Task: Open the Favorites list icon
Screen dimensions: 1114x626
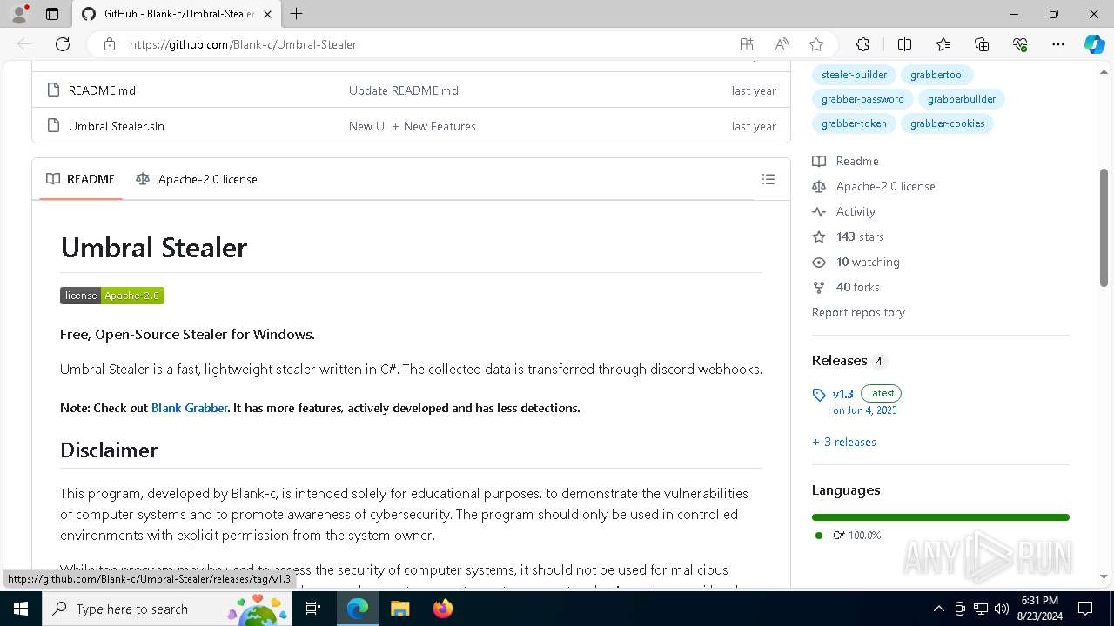Action: pos(943,44)
